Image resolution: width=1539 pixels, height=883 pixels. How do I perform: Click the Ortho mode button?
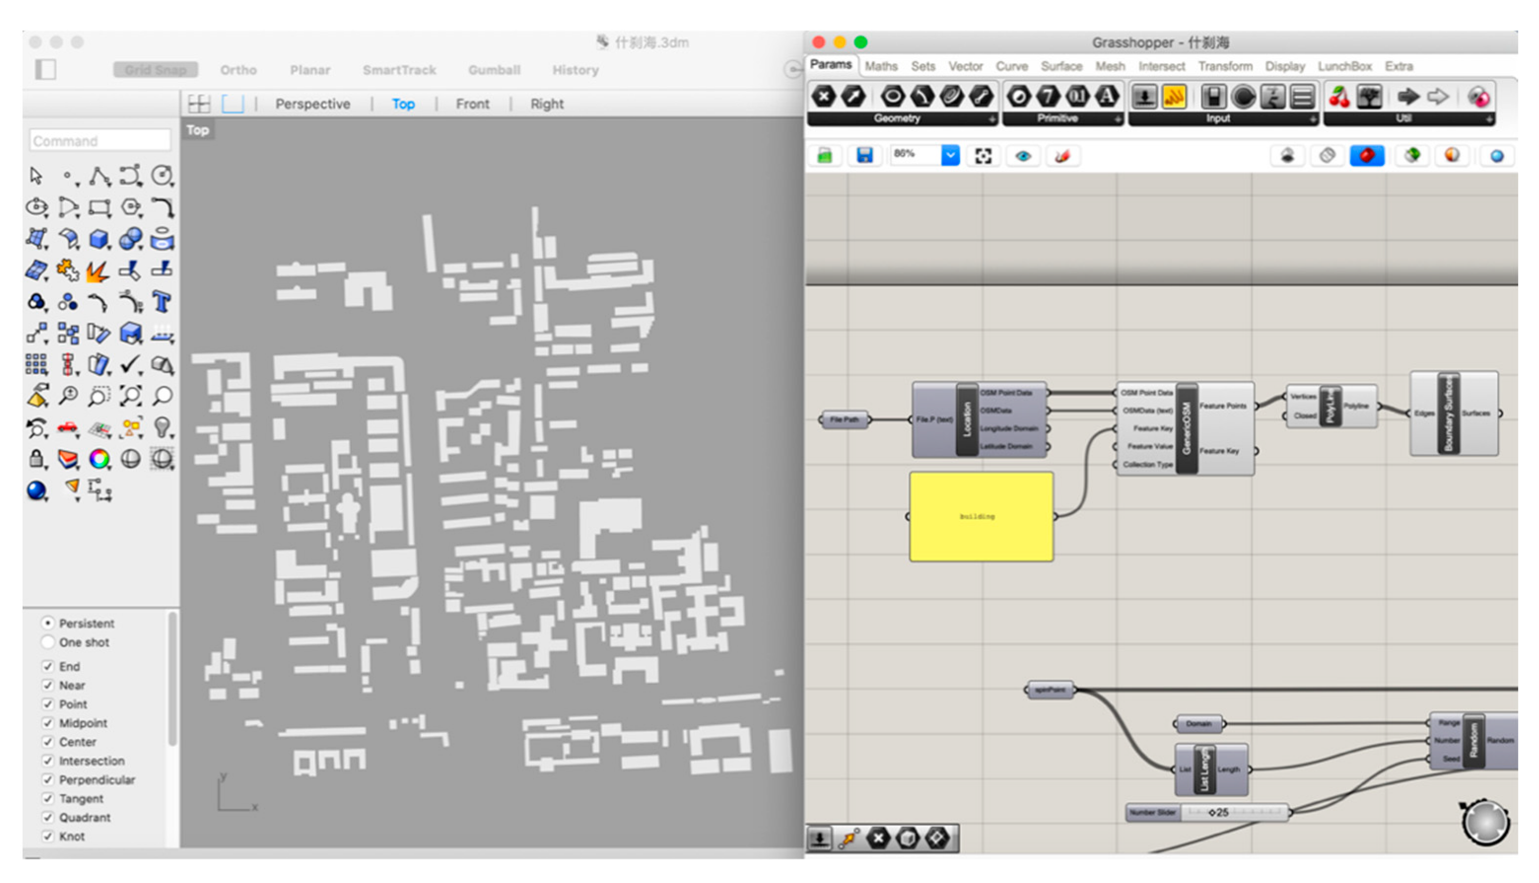(x=238, y=70)
